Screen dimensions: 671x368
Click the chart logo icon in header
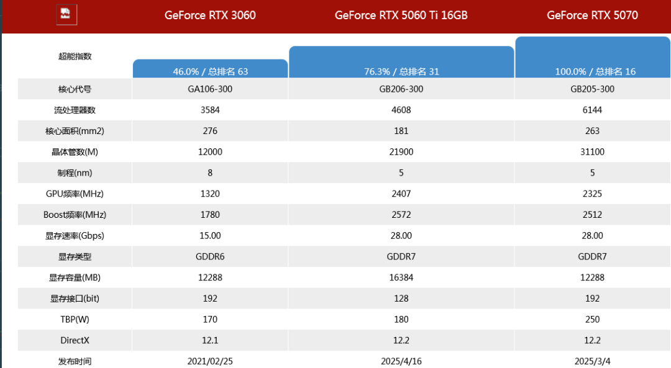[66, 14]
